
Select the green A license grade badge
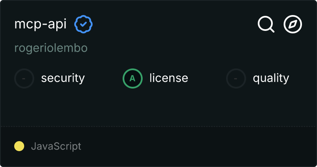pyautogui.click(x=133, y=78)
